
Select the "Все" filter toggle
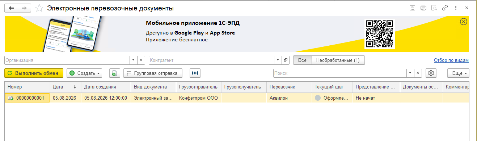pyautogui.click(x=302, y=60)
